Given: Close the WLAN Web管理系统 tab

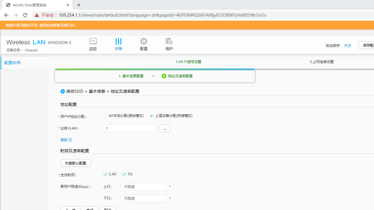Looking at the screenshot, I should [68, 5].
